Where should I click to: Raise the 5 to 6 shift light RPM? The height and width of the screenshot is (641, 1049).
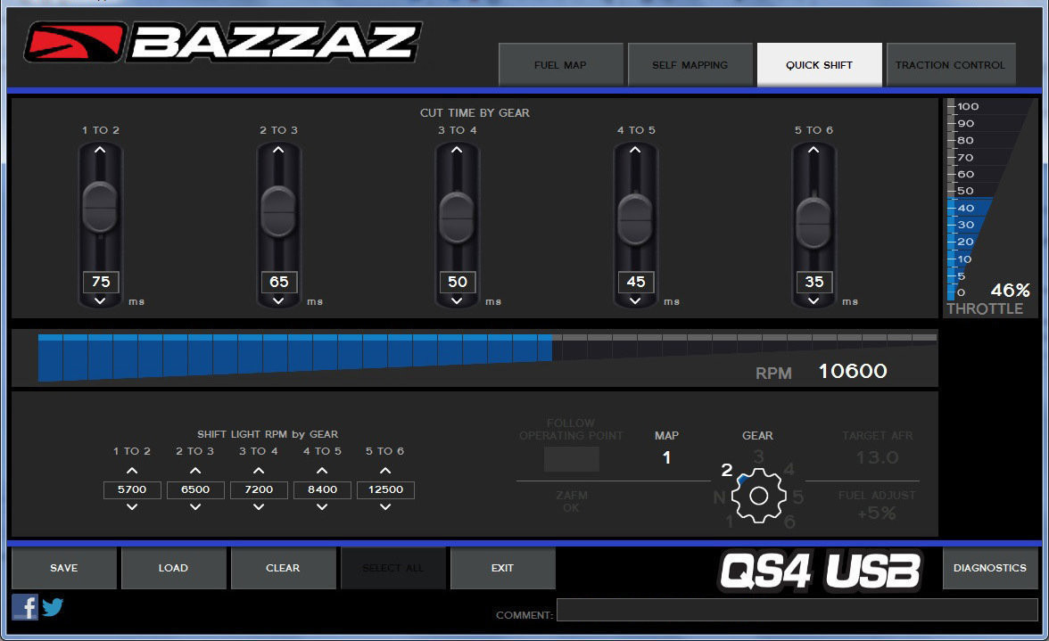pyautogui.click(x=385, y=471)
